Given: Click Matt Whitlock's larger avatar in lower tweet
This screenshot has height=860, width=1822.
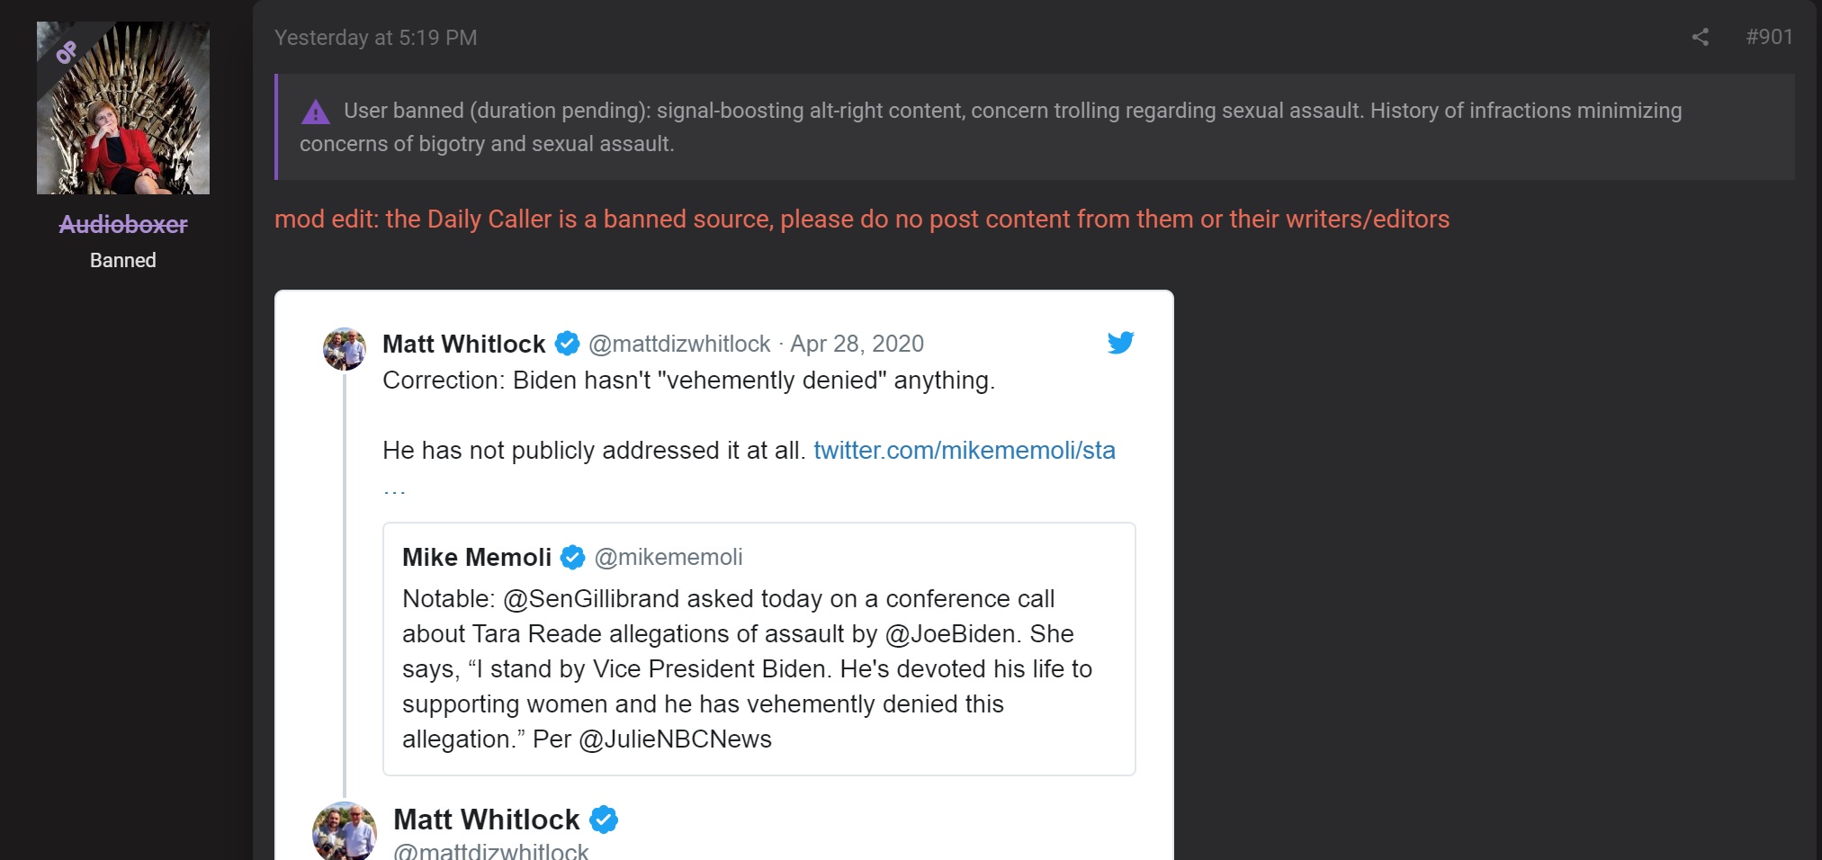Looking at the screenshot, I should (x=345, y=830).
